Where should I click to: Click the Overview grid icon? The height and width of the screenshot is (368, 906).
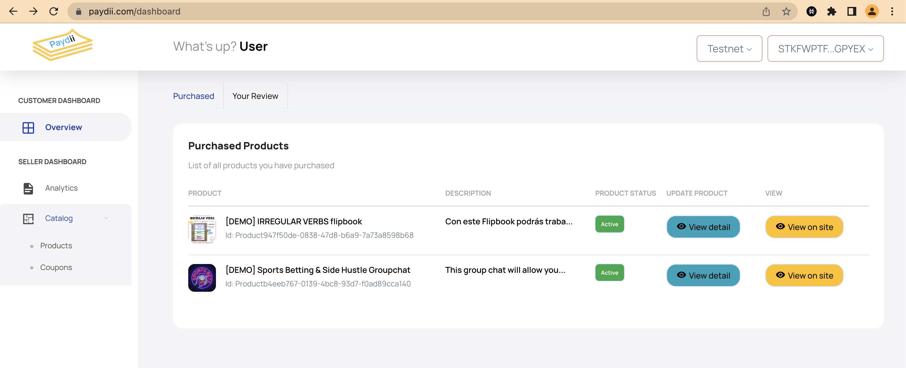pyautogui.click(x=28, y=128)
